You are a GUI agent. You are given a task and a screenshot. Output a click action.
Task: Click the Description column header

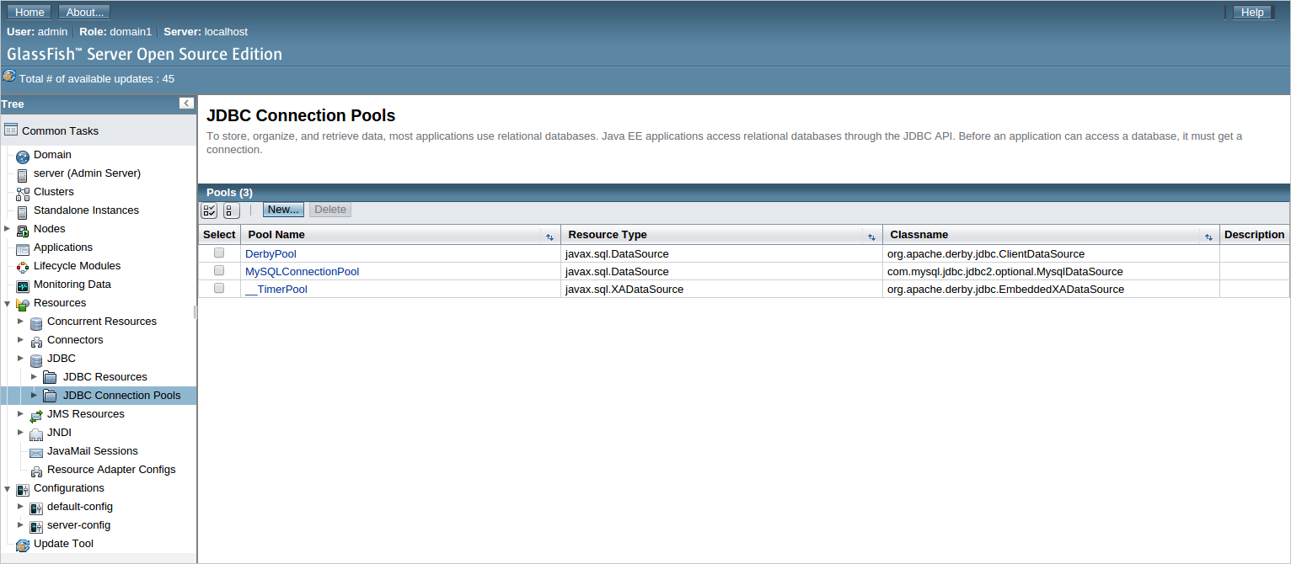(x=1254, y=235)
